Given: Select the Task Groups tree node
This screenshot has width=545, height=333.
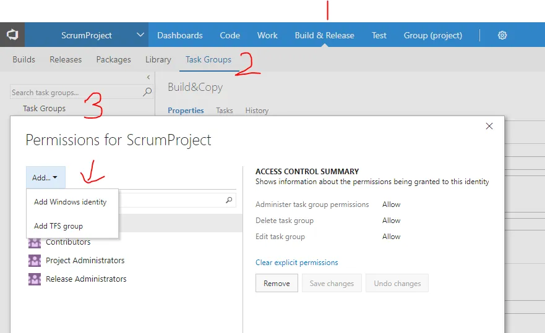Looking at the screenshot, I should [x=44, y=108].
